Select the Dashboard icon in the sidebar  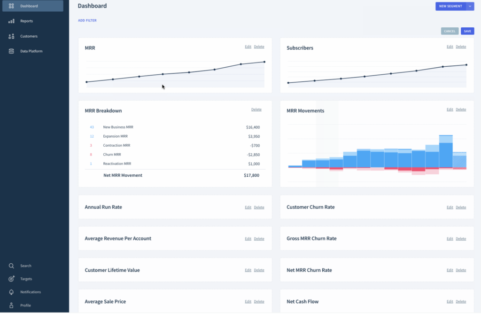(x=11, y=6)
